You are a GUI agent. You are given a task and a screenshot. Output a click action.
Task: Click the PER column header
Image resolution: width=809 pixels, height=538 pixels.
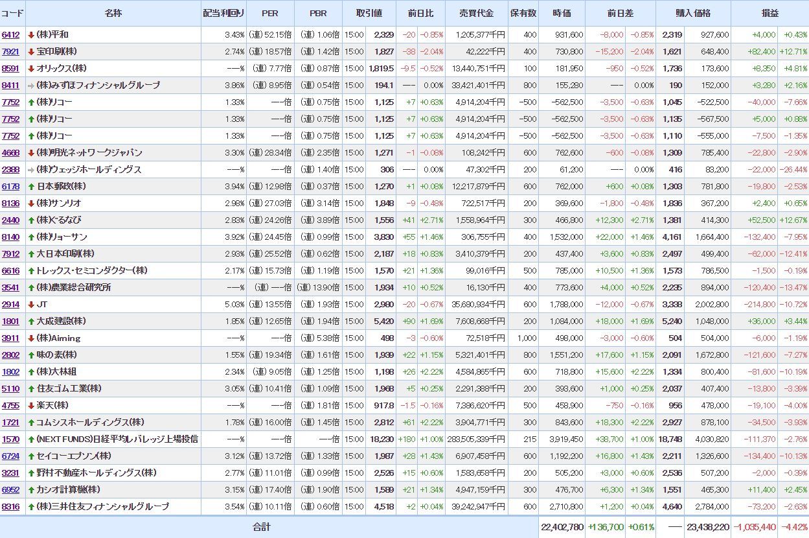click(x=269, y=13)
